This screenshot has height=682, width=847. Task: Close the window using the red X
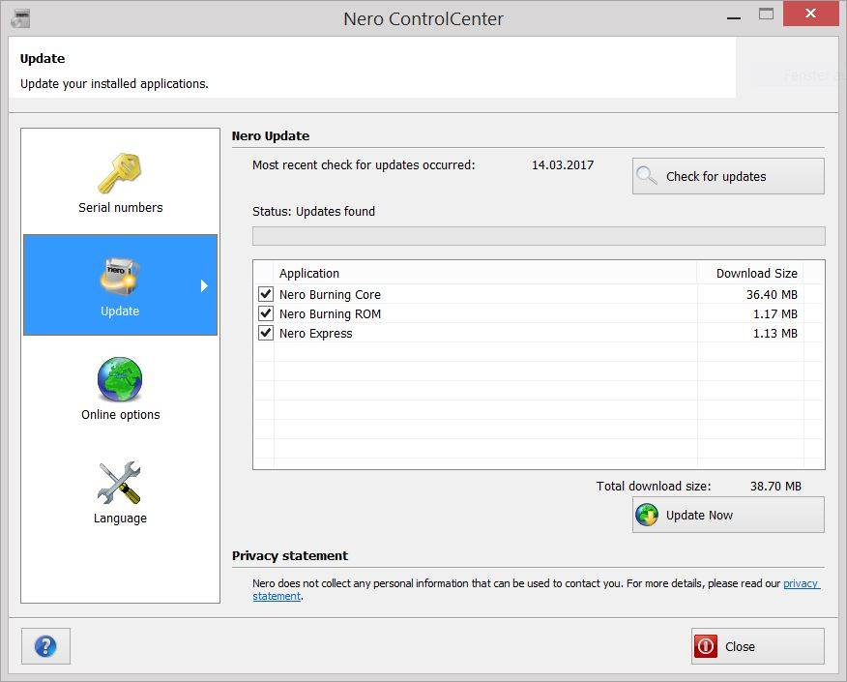(810, 14)
